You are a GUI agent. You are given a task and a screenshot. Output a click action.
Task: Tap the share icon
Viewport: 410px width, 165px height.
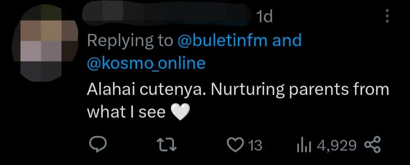[x=372, y=145]
